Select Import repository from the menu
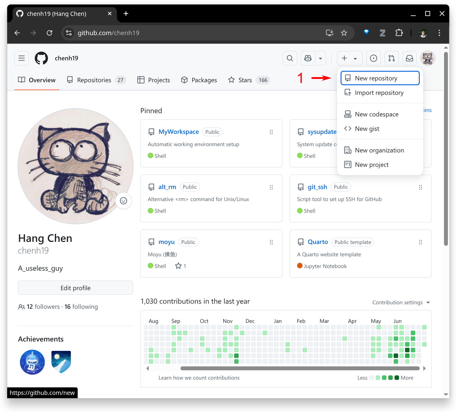456x412 pixels. [380, 93]
